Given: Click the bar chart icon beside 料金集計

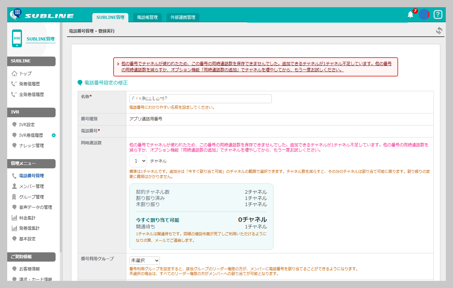Looking at the screenshot, I should (14, 218).
